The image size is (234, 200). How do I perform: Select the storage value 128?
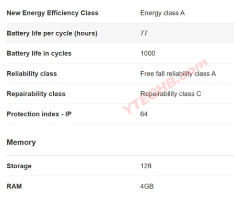pyautogui.click(x=146, y=166)
